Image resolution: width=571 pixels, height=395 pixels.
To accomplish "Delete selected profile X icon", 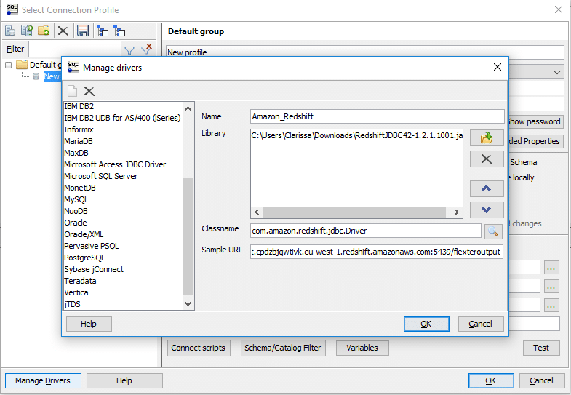I will click(63, 31).
